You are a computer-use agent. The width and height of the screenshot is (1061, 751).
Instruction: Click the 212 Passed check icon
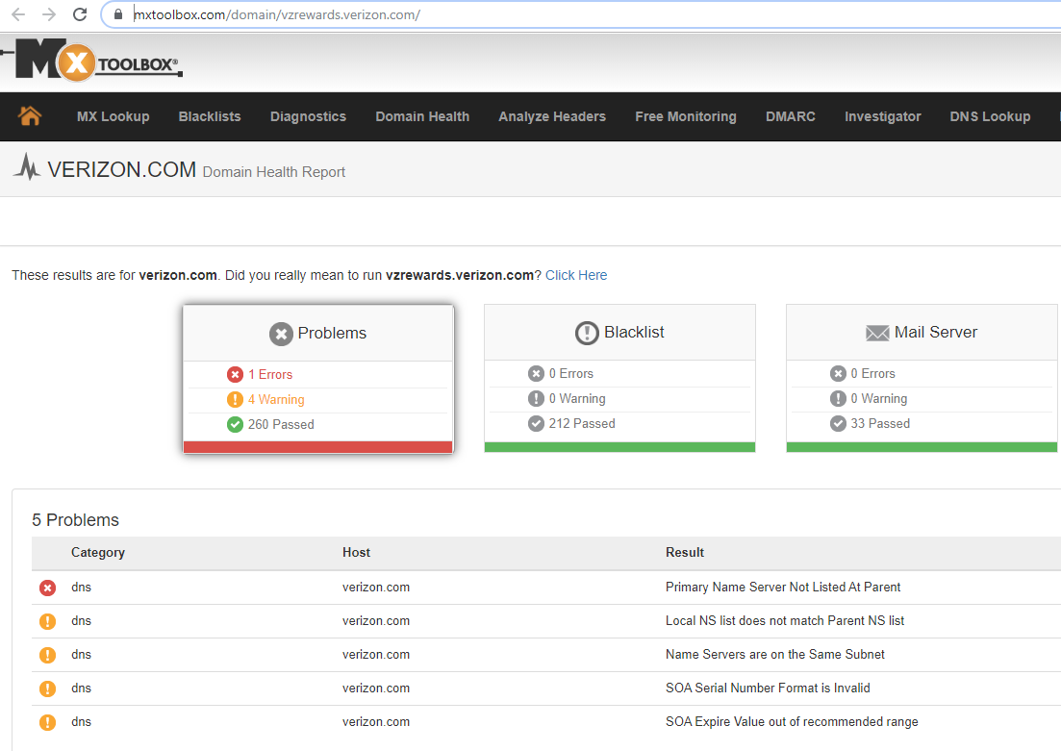tap(536, 423)
